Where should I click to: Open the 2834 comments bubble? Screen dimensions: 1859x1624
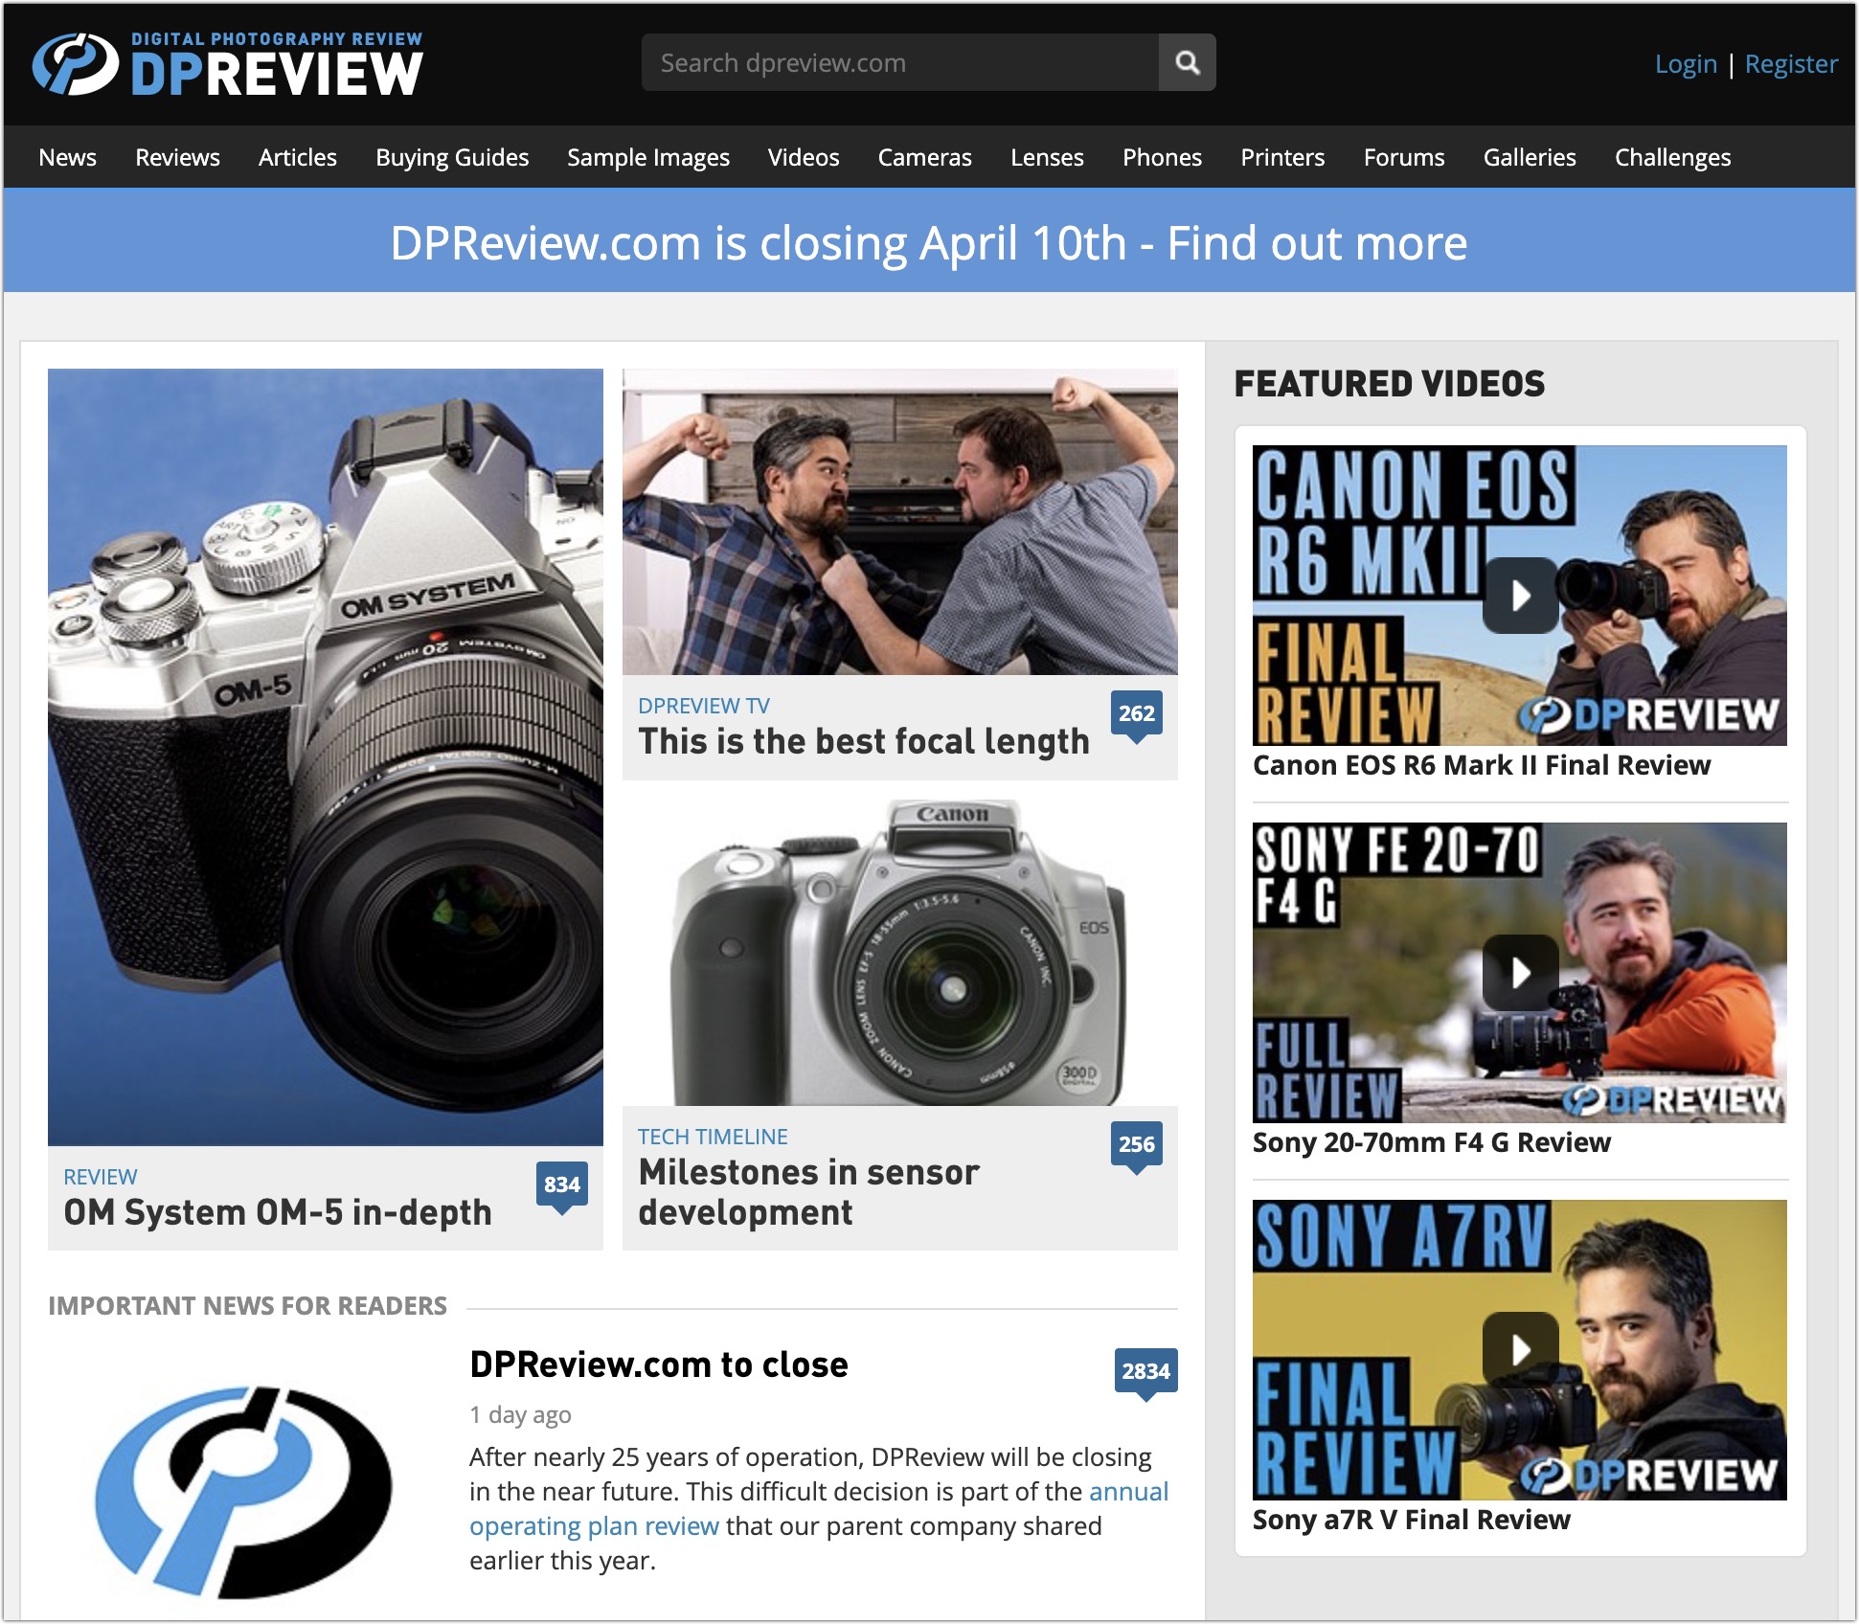pos(1145,1372)
